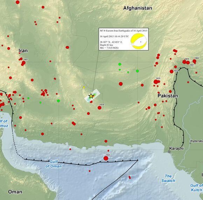This screenshot has height=200, width=203.
Task: Click the colored fault slip rectangle
Action: (92, 95)
